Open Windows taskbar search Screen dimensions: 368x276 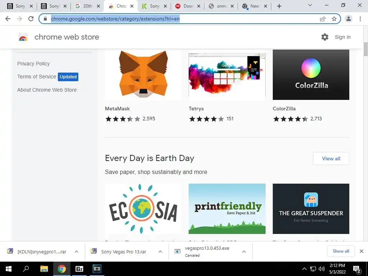pos(26,269)
